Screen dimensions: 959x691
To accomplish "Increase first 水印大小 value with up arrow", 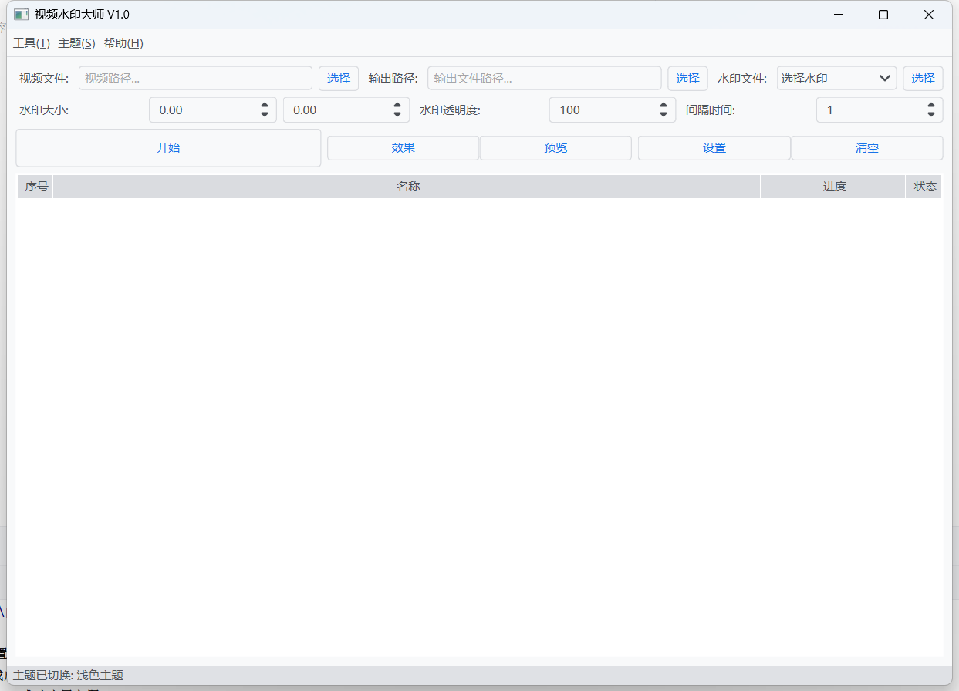I will 265,105.
